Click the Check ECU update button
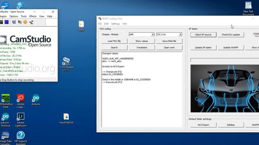The image size is (259, 145). click(231, 35)
